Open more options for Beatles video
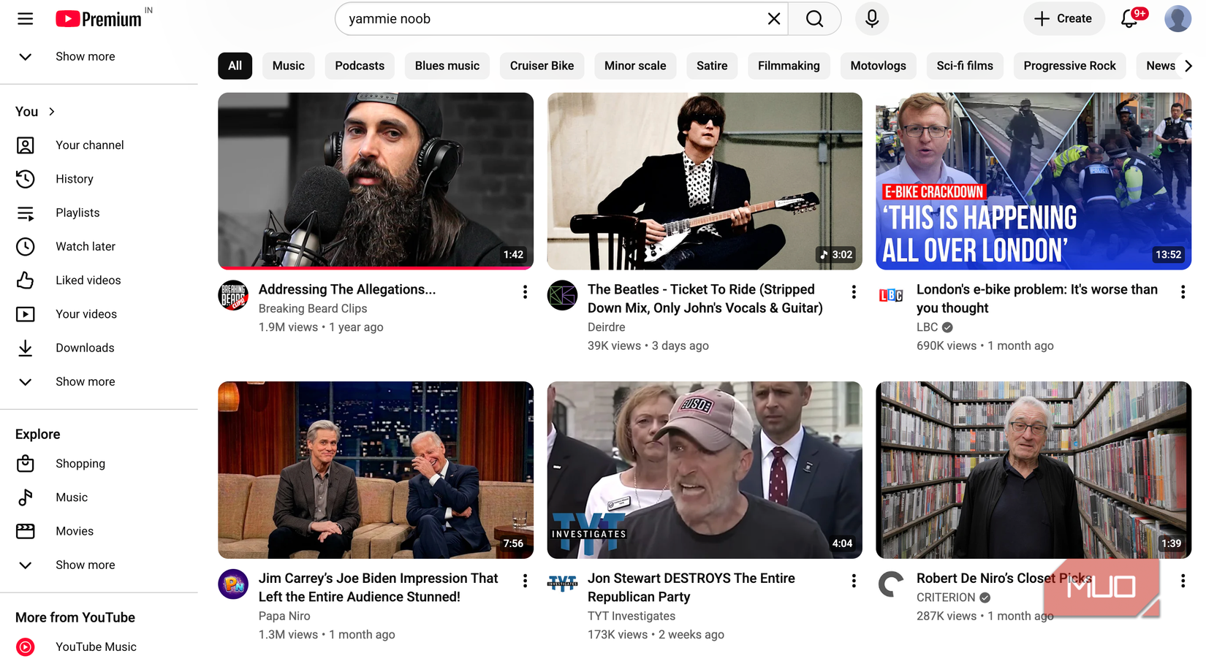The width and height of the screenshot is (1206, 664). click(x=854, y=292)
